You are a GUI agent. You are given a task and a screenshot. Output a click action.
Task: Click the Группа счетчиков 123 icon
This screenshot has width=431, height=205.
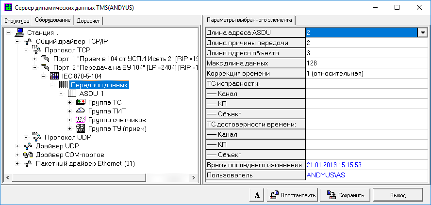[81, 120]
